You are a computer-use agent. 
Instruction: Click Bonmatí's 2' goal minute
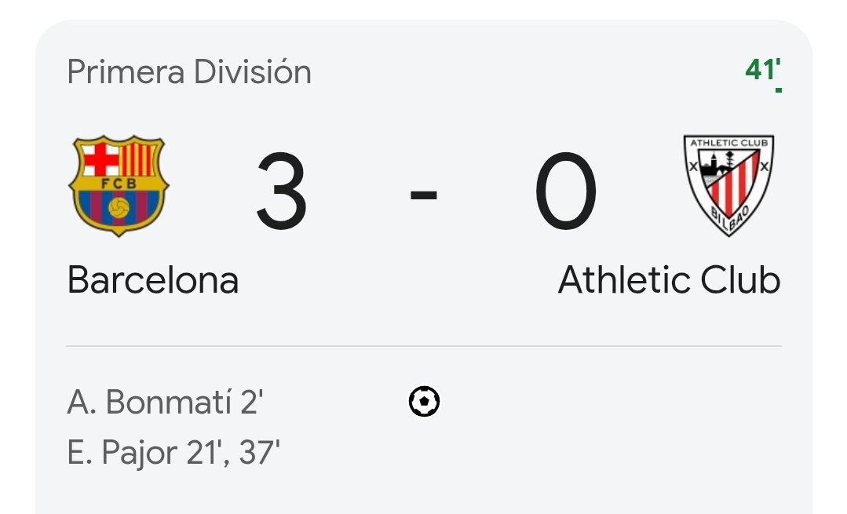(250, 403)
